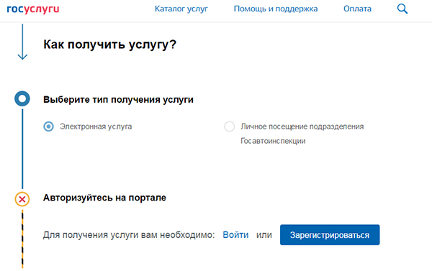Image resolution: width=432 pixels, height=271 pixels.
Task: Click the Зарегистрироваться button
Action: (330, 235)
